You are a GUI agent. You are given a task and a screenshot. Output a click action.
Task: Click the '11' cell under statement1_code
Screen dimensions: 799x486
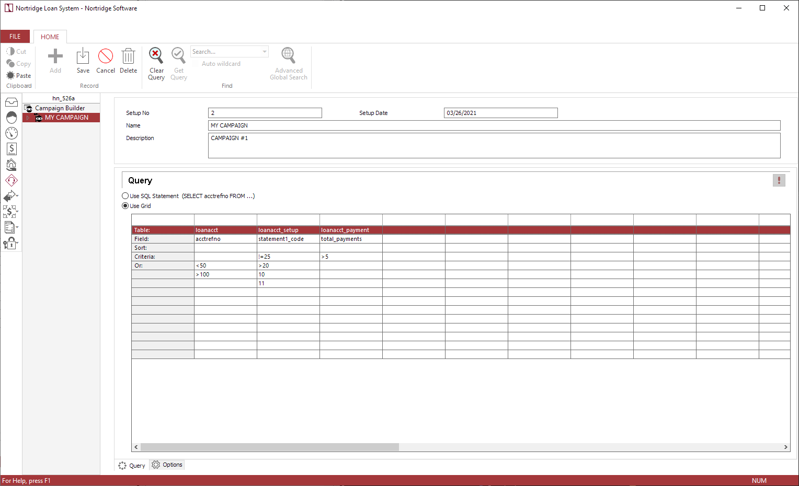pos(288,283)
